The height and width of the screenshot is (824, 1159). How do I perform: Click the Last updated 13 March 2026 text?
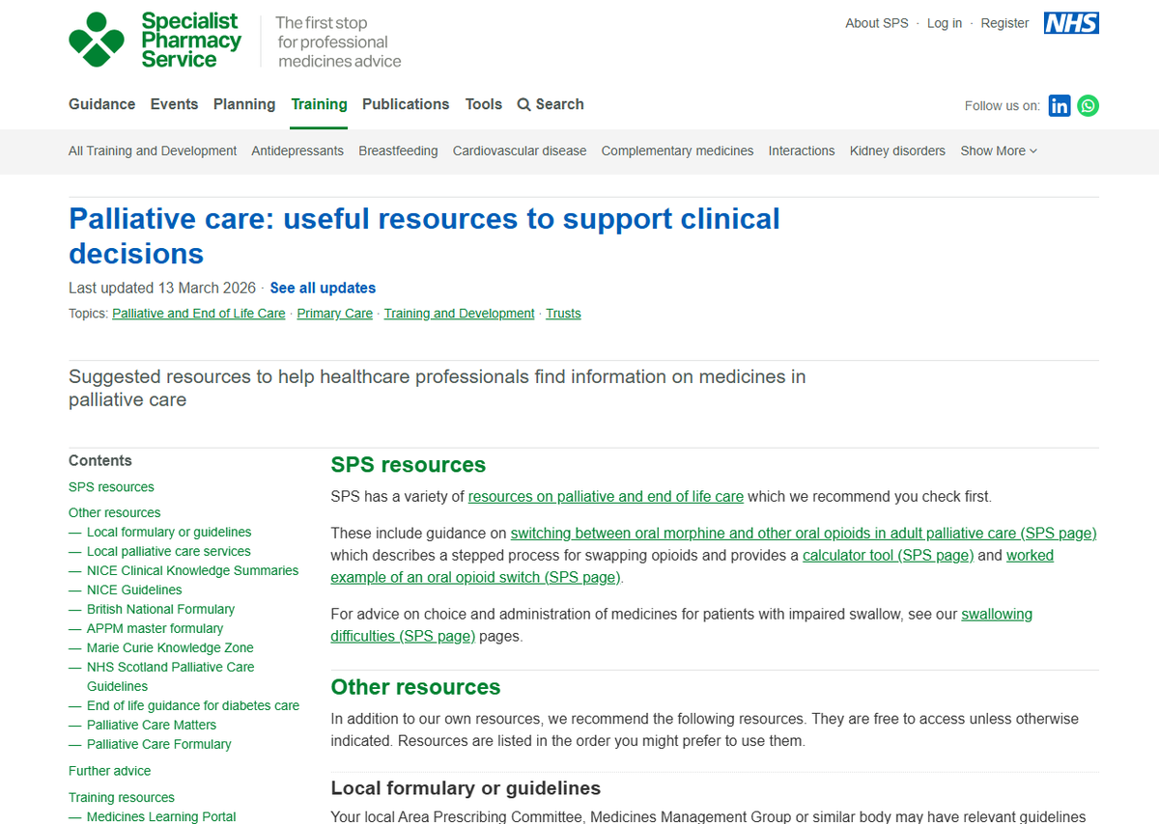[x=162, y=288]
